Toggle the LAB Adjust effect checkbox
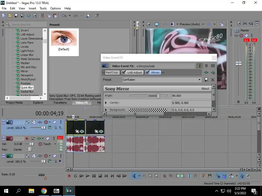 [x=124, y=72]
